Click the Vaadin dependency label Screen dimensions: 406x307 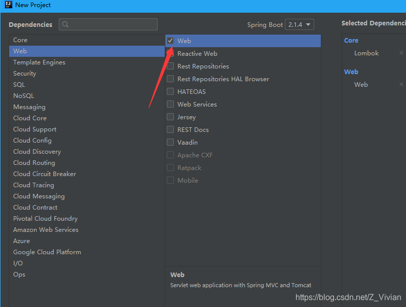(188, 143)
